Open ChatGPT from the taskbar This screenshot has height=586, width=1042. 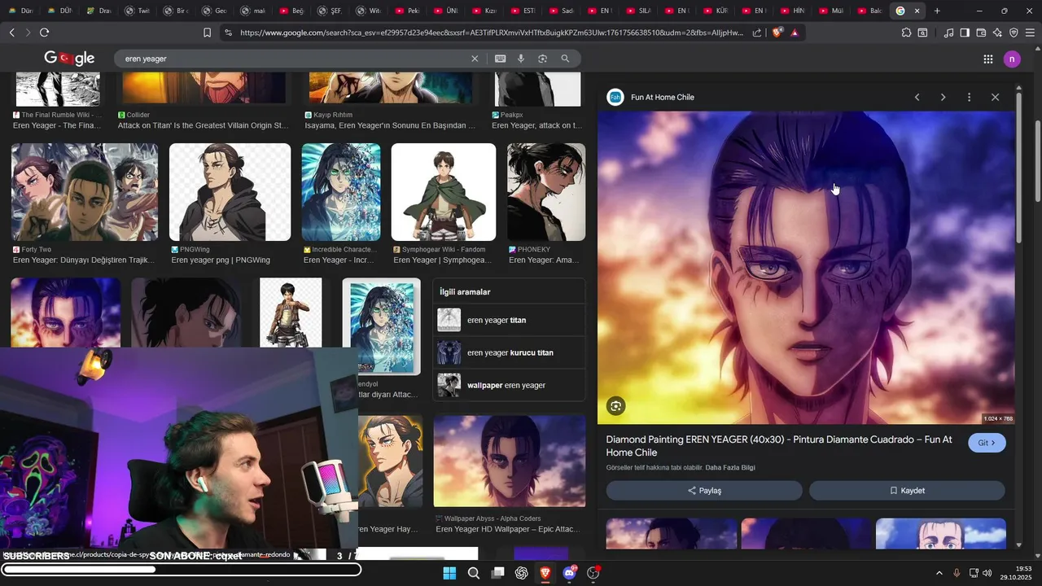(522, 573)
